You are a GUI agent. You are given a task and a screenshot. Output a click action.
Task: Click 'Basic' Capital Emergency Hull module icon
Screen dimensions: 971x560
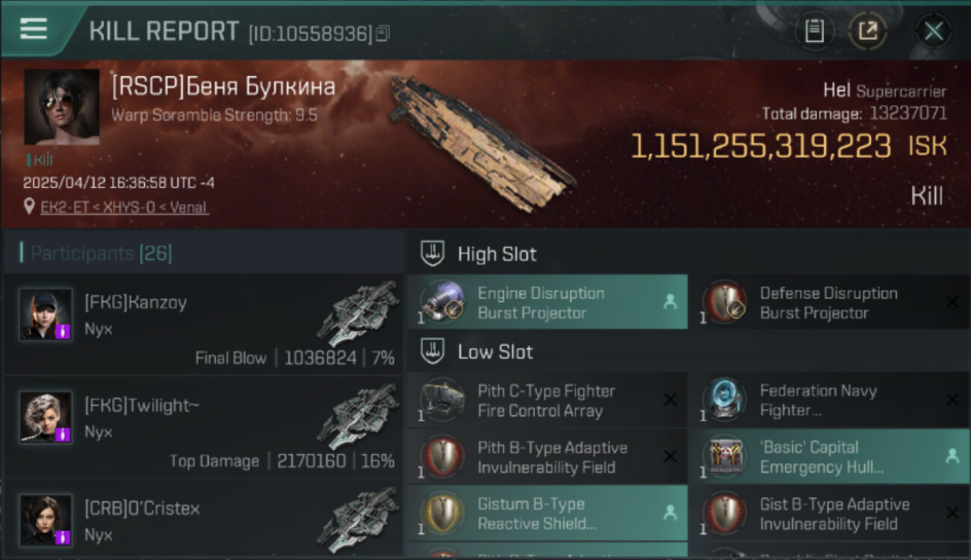pyautogui.click(x=725, y=457)
